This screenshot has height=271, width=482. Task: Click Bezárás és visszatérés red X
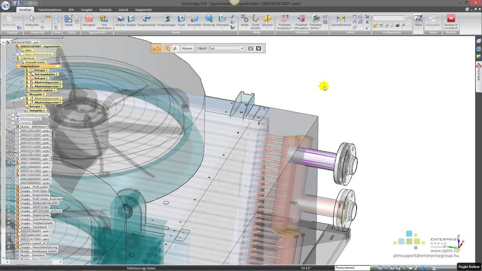pyautogui.click(x=451, y=22)
